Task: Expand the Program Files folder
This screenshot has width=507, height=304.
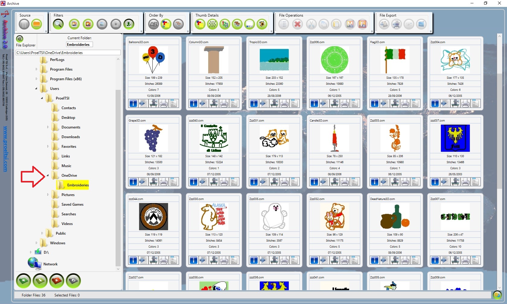Action: [x=36, y=69]
